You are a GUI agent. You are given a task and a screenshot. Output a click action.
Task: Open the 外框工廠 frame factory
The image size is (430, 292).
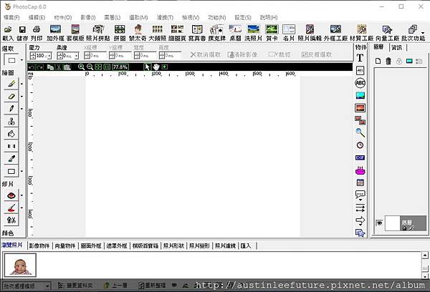click(x=335, y=33)
